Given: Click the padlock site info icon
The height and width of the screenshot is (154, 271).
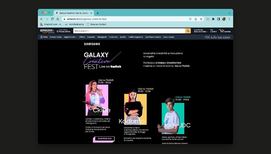Looking at the screenshot, I should (65, 19).
